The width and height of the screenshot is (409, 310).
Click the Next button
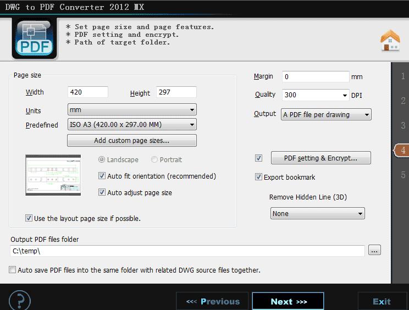[x=288, y=301]
